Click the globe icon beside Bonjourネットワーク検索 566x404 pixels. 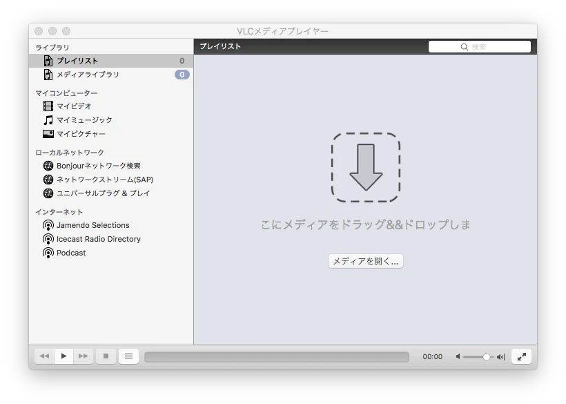pyautogui.click(x=48, y=166)
